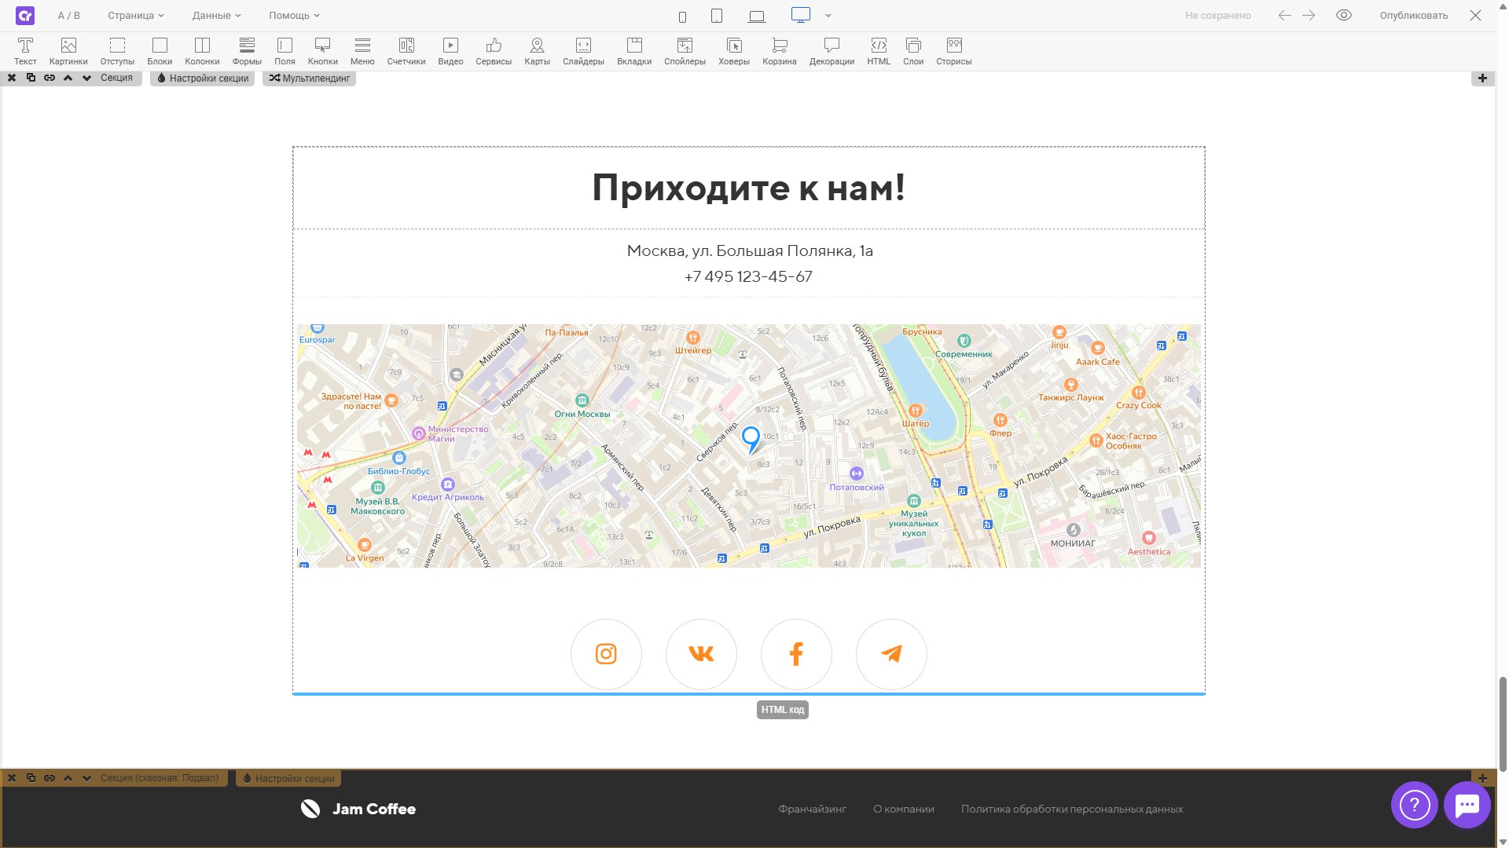Click the vertical page scrollbar thumb
This screenshot has width=1509, height=848.
click(x=1503, y=722)
